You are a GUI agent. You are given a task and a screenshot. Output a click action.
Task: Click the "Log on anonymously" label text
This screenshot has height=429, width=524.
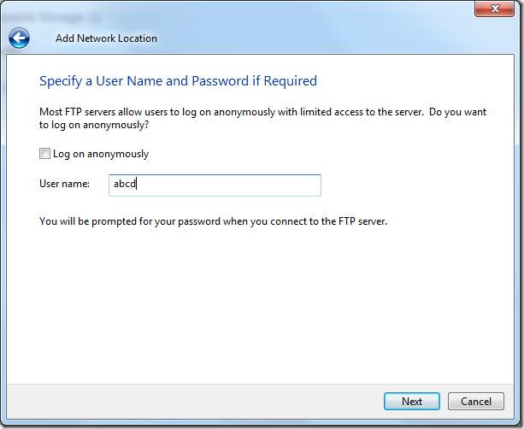click(x=100, y=154)
